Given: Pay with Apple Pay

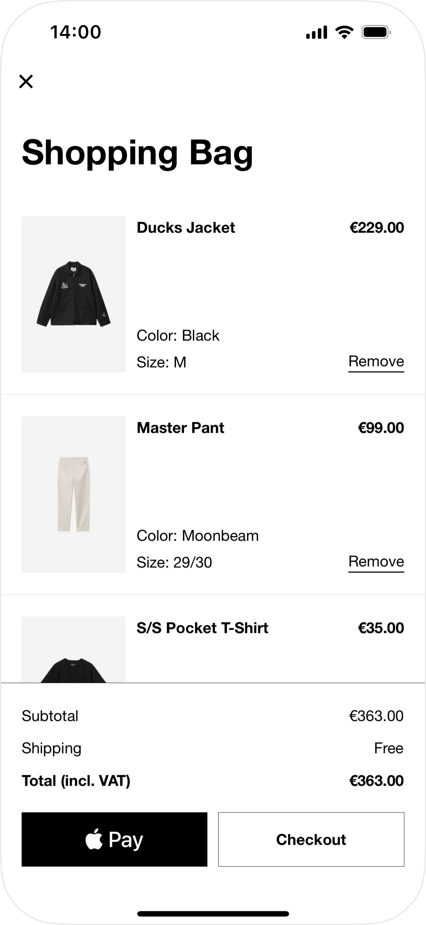Looking at the screenshot, I should [x=114, y=839].
